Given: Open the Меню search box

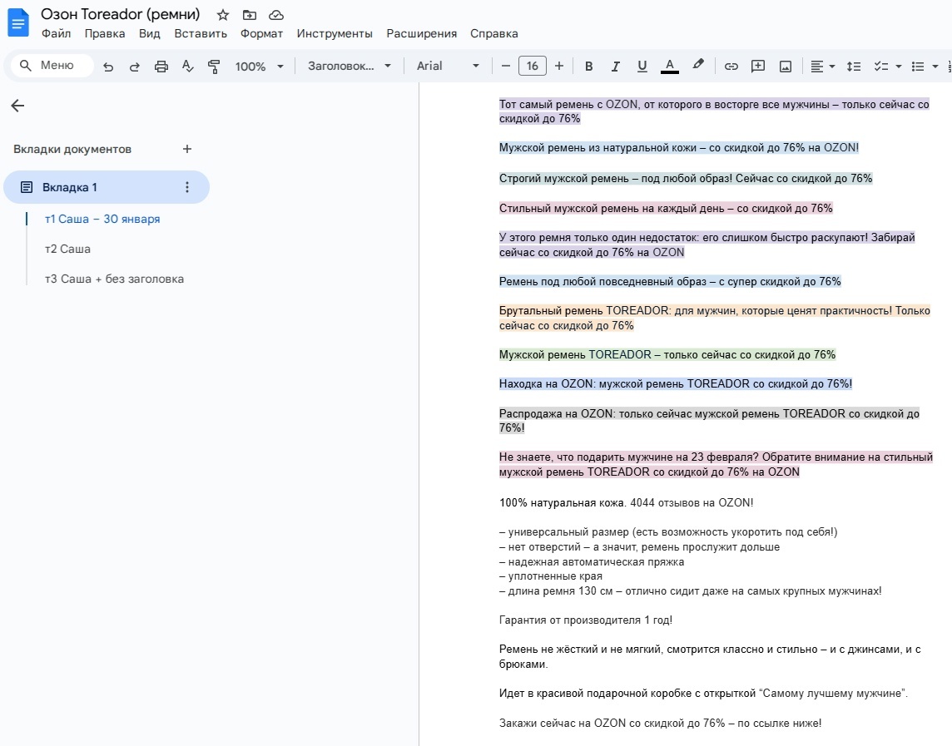Looking at the screenshot, I should click(x=52, y=66).
